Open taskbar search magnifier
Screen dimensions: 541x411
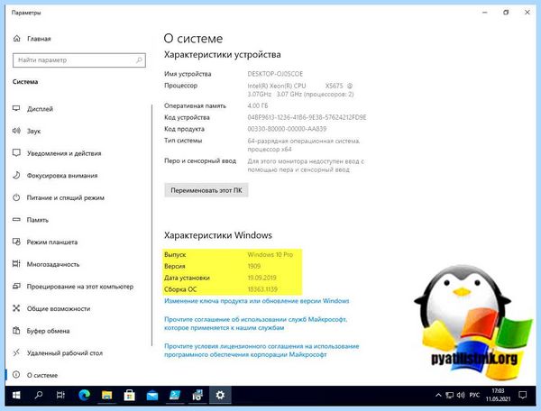[39, 395]
